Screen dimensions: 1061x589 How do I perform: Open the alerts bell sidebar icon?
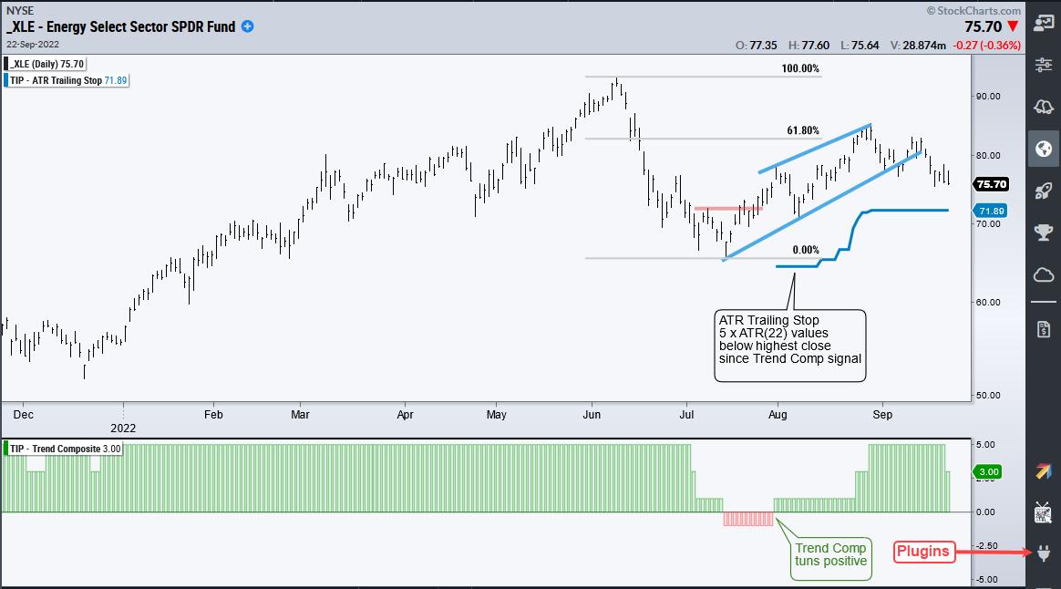tap(1043, 107)
